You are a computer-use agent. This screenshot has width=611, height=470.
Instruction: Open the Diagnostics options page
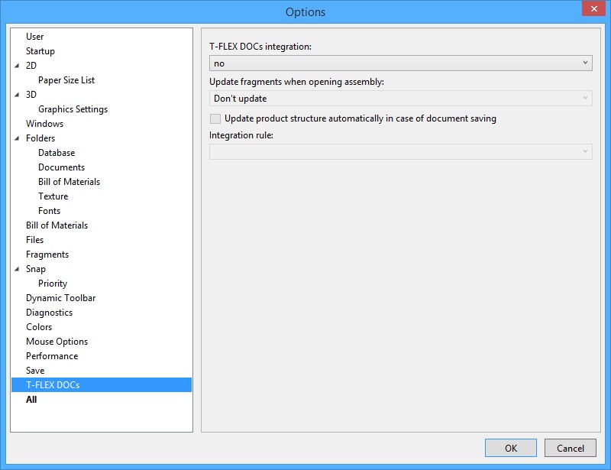(x=49, y=313)
